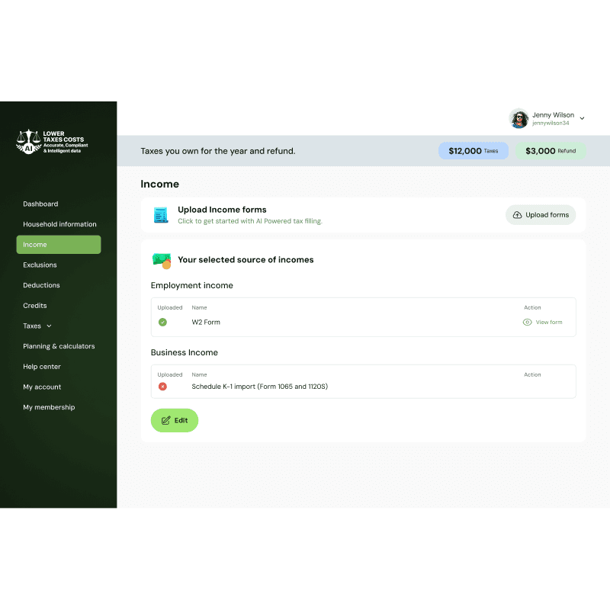Image resolution: width=610 pixels, height=610 pixels.
Task: Click the 'Business Income' heading
Action: coord(185,352)
